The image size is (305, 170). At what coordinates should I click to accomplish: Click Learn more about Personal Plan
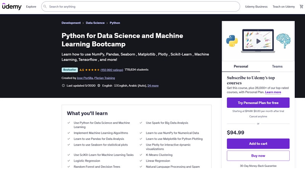(273, 92)
